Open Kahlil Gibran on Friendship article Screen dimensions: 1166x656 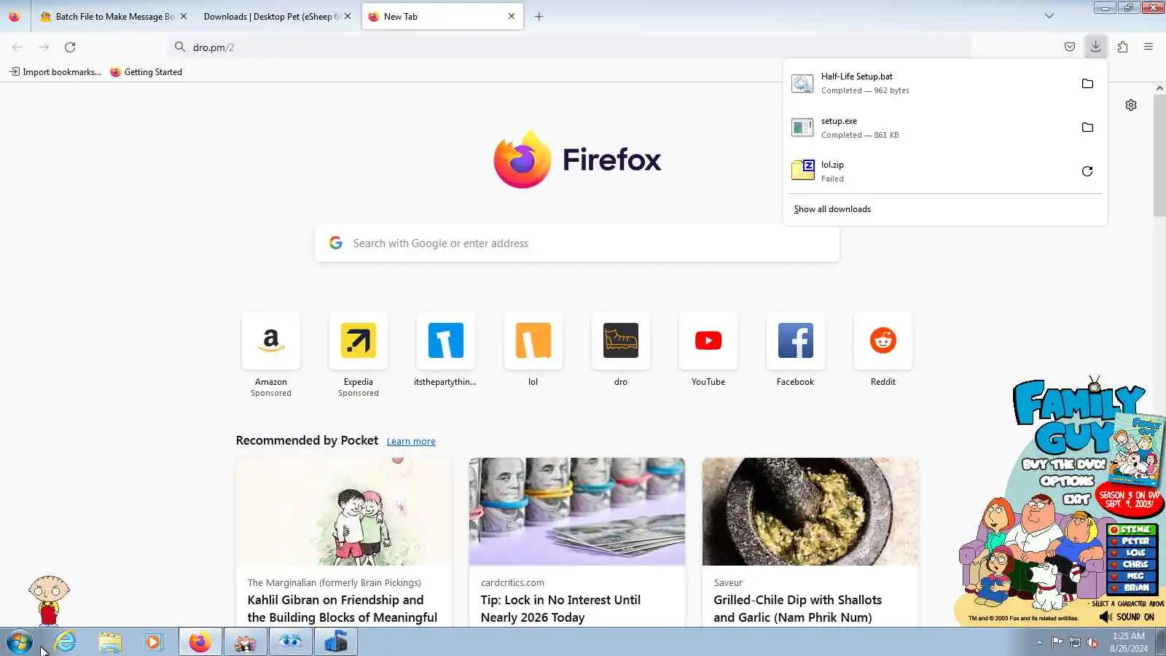[x=344, y=542]
